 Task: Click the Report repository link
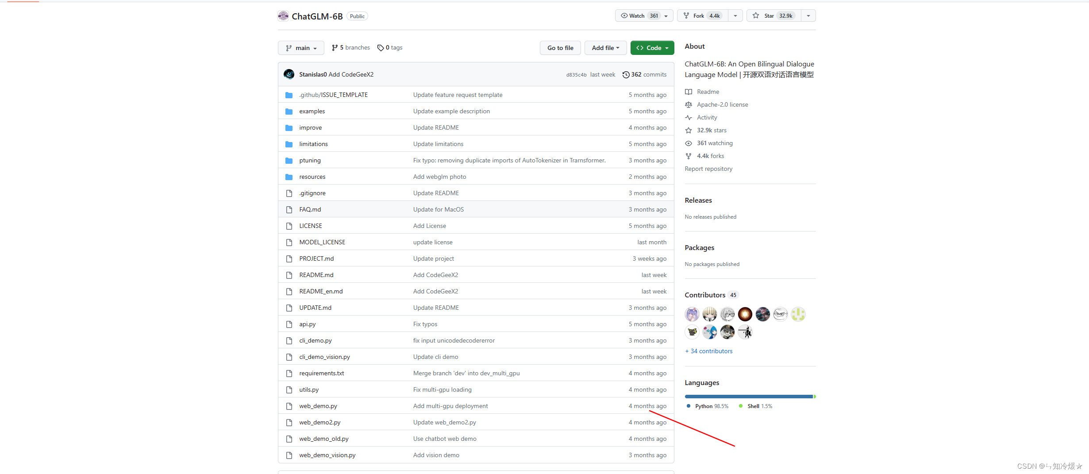pos(708,169)
